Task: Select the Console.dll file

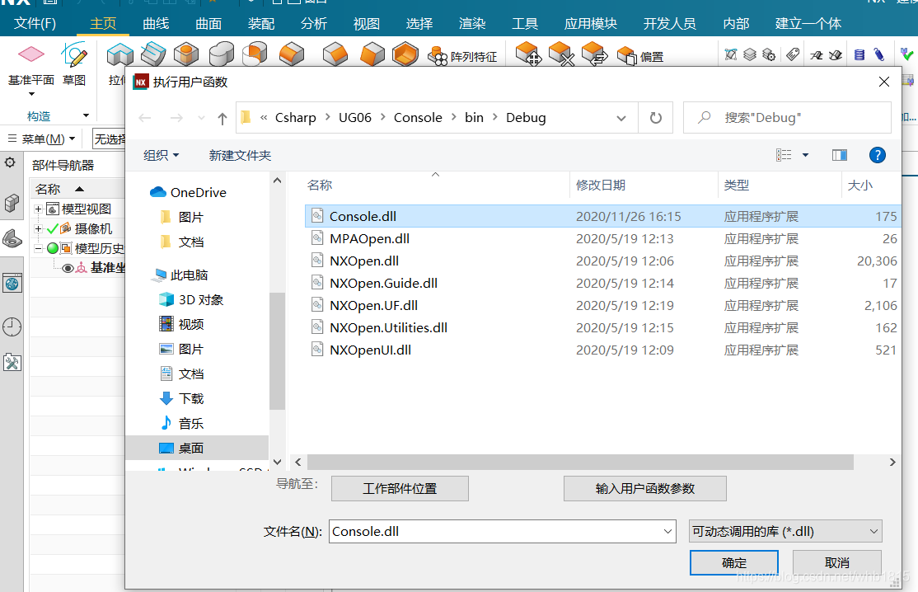Action: (x=603, y=216)
